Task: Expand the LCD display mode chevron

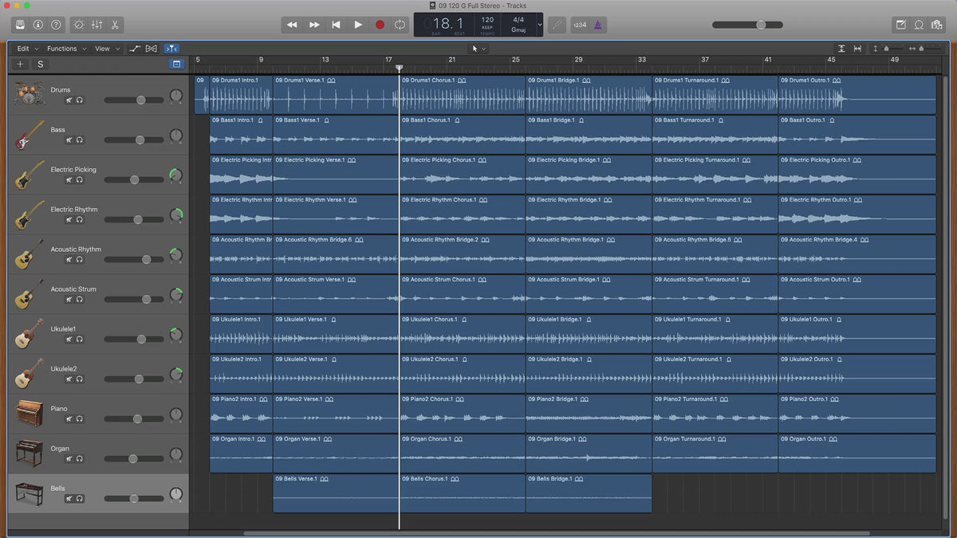Action: point(540,25)
